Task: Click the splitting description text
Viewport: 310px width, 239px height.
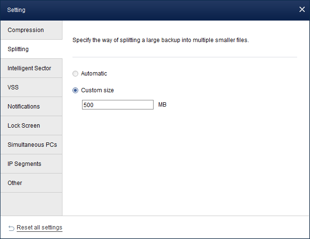Action: tap(161, 40)
